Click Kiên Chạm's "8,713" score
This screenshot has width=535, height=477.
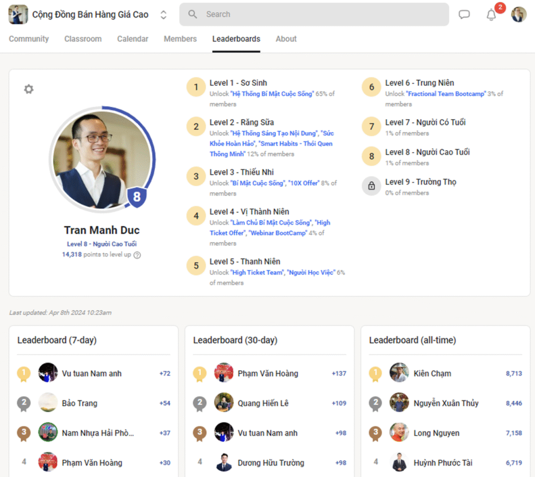[x=514, y=374]
